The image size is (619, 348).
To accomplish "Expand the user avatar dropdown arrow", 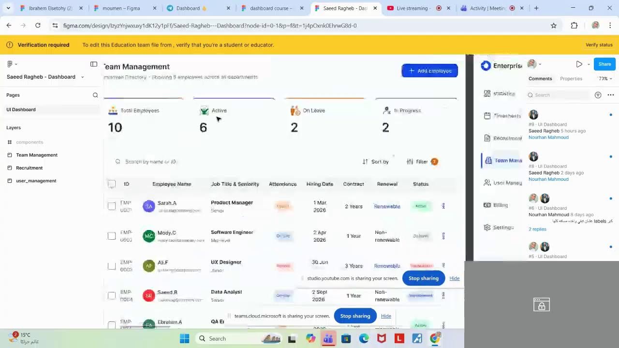I will pos(540,64).
